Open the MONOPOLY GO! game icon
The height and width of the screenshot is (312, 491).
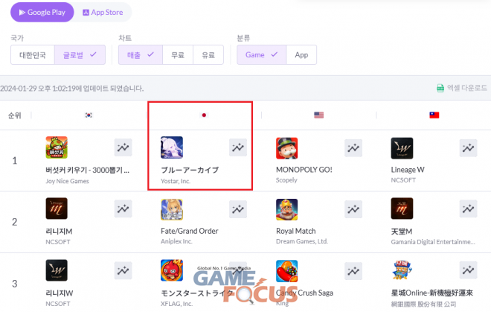click(x=287, y=148)
